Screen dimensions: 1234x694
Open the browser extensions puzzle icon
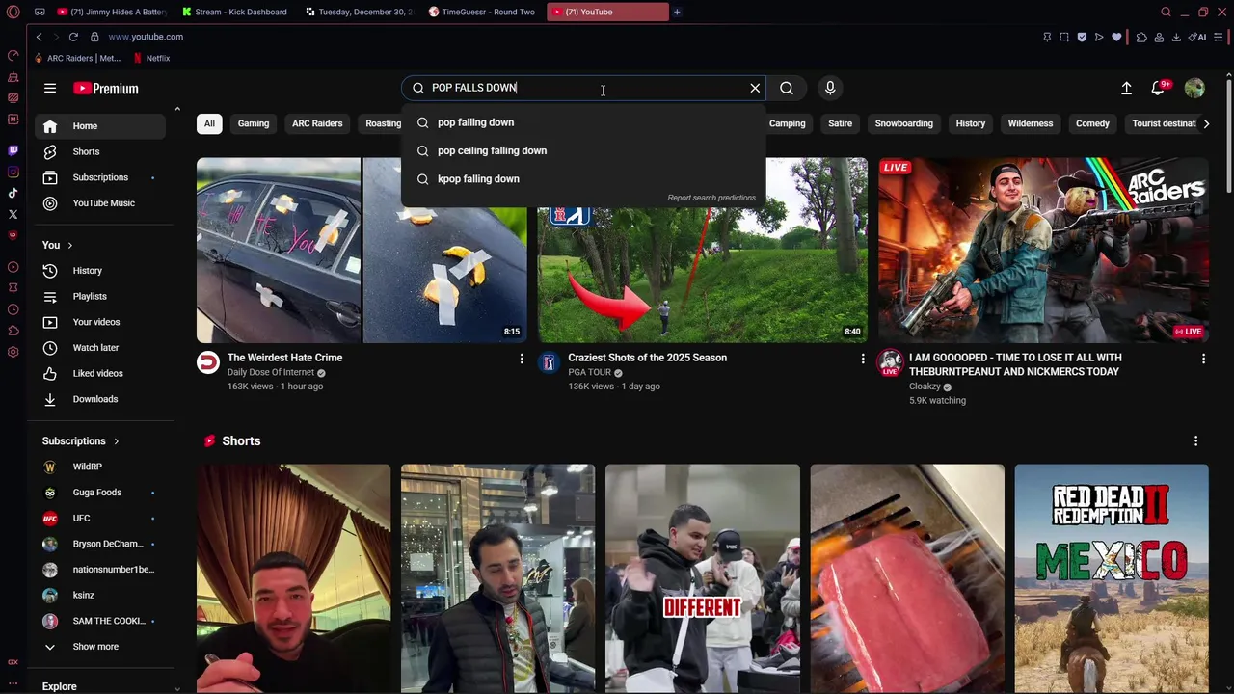(x=1141, y=37)
